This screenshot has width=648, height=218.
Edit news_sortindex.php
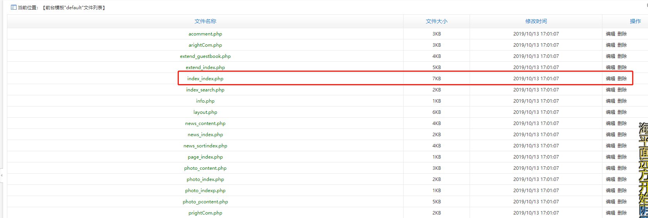[x=610, y=146]
